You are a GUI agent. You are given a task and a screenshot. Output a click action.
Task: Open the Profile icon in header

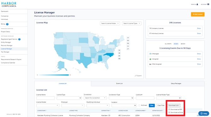(197, 4)
